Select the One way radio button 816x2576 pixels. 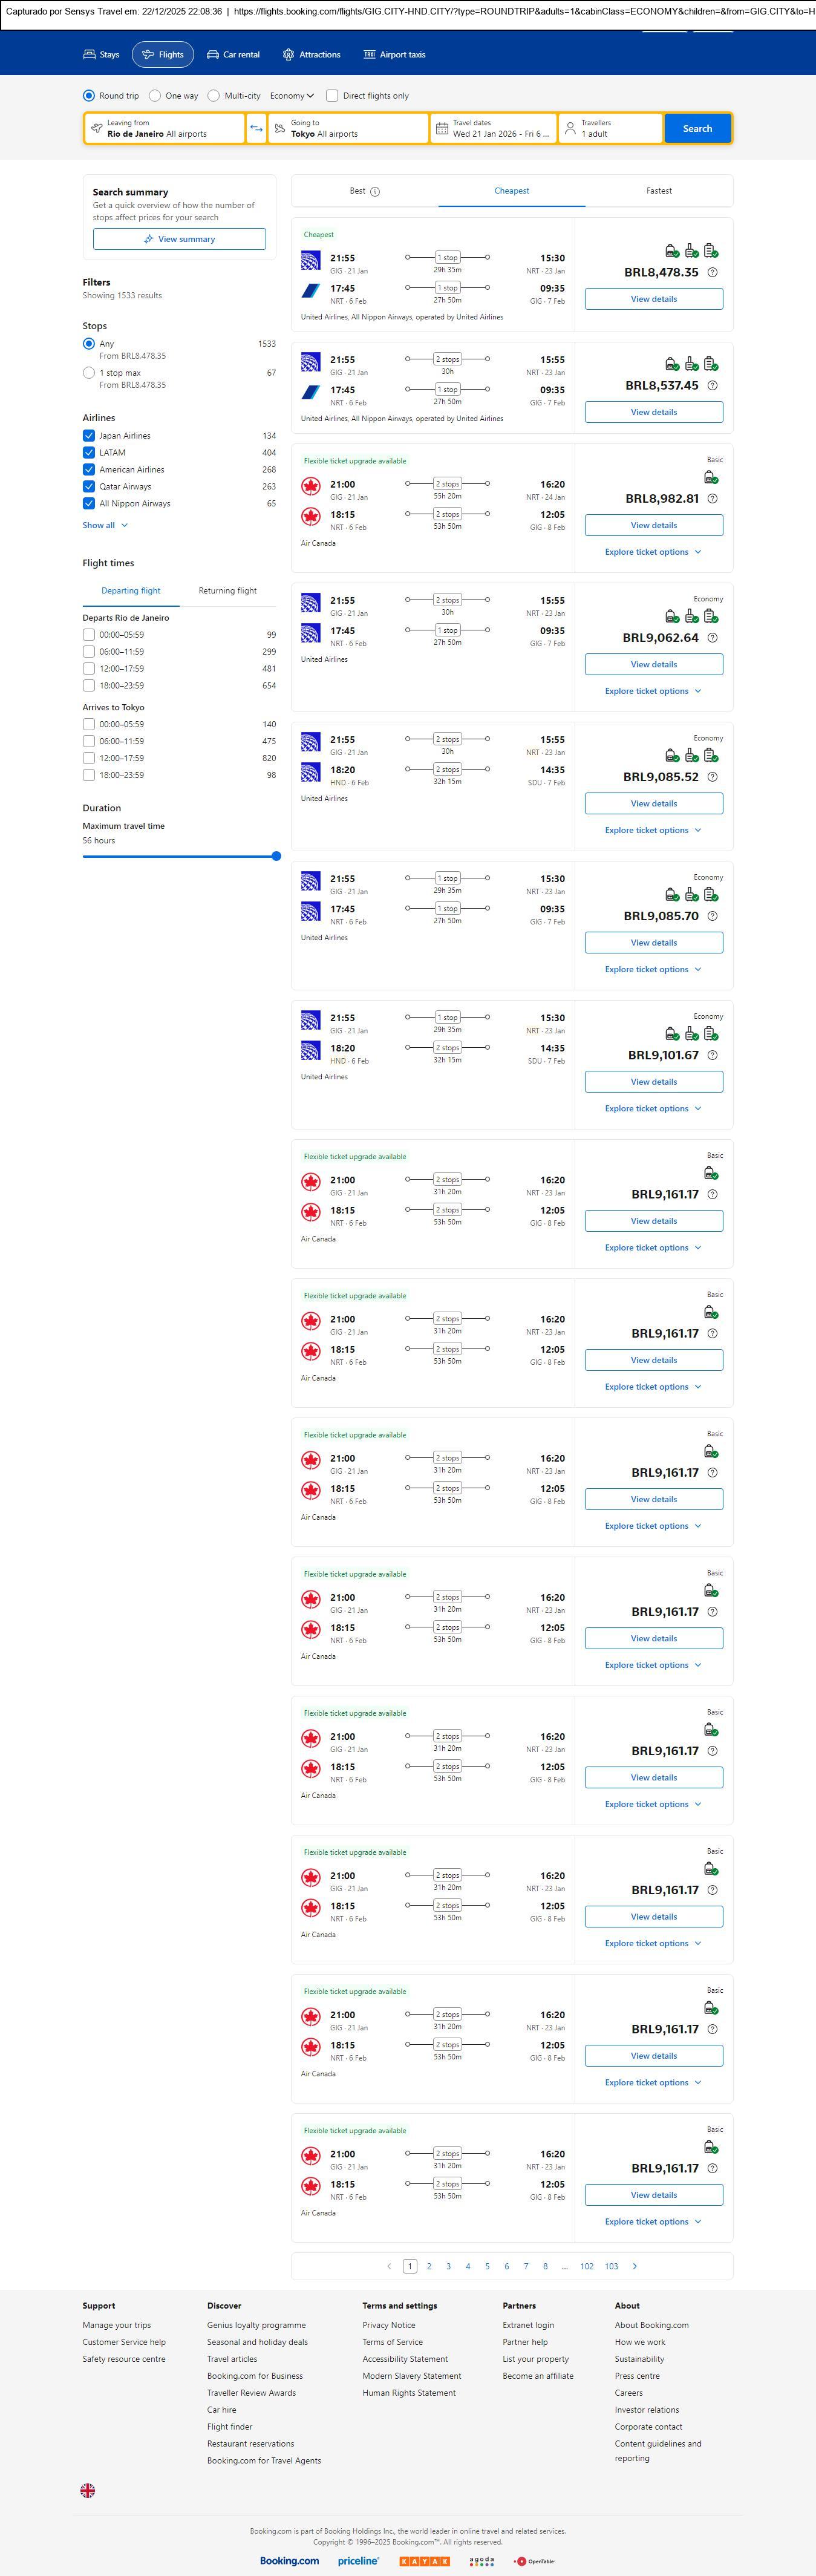pos(155,96)
